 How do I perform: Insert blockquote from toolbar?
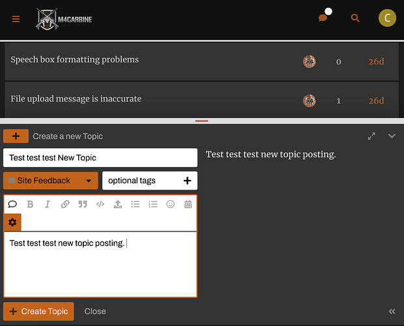point(83,204)
